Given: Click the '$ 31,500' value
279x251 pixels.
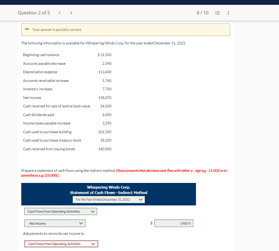Looking at the screenshot, I should point(105,55).
